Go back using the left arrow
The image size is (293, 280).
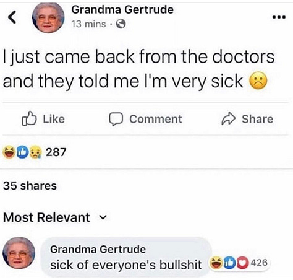click(12, 17)
